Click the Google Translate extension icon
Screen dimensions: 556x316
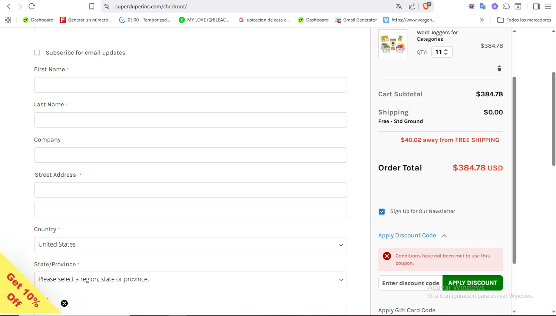483,6
